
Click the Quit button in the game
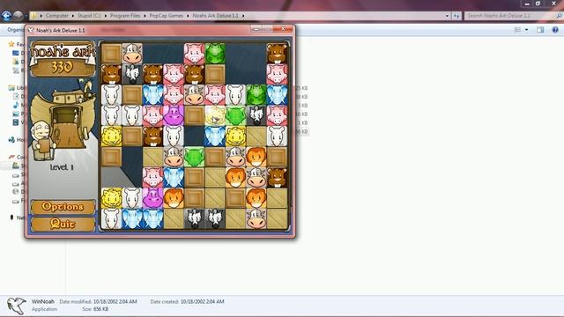(63, 224)
